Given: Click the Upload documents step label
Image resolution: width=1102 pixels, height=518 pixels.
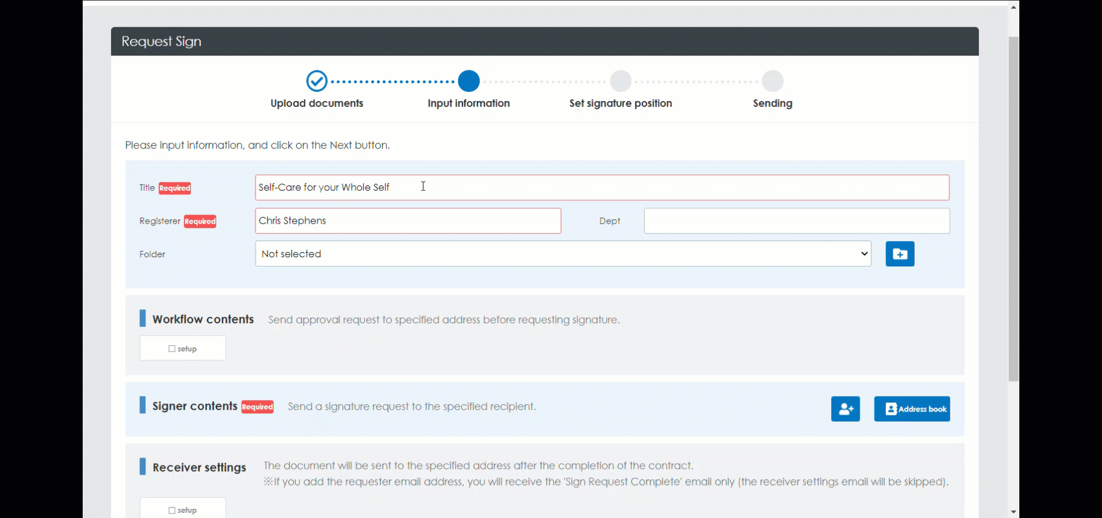Looking at the screenshot, I should [317, 103].
